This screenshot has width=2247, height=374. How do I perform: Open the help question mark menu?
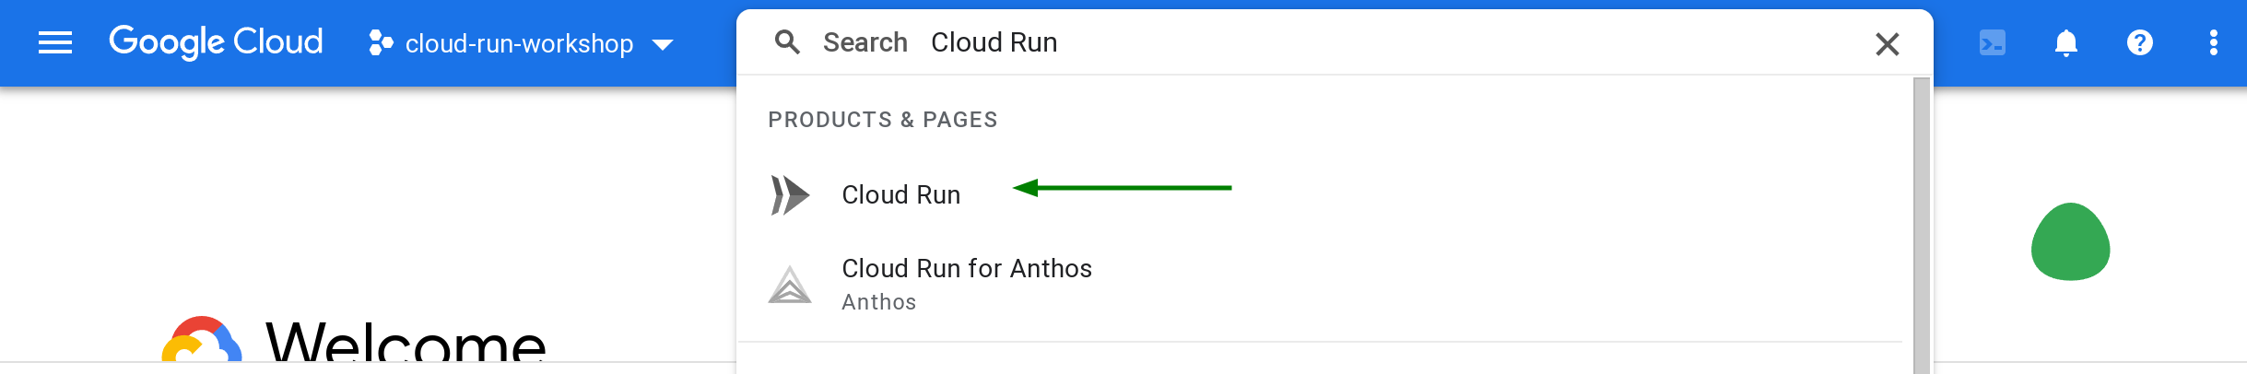click(x=2140, y=42)
